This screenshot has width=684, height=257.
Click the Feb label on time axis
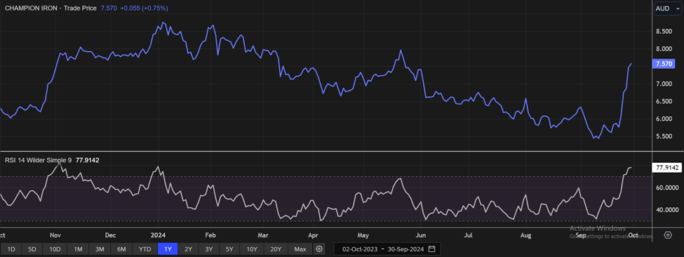coord(210,235)
